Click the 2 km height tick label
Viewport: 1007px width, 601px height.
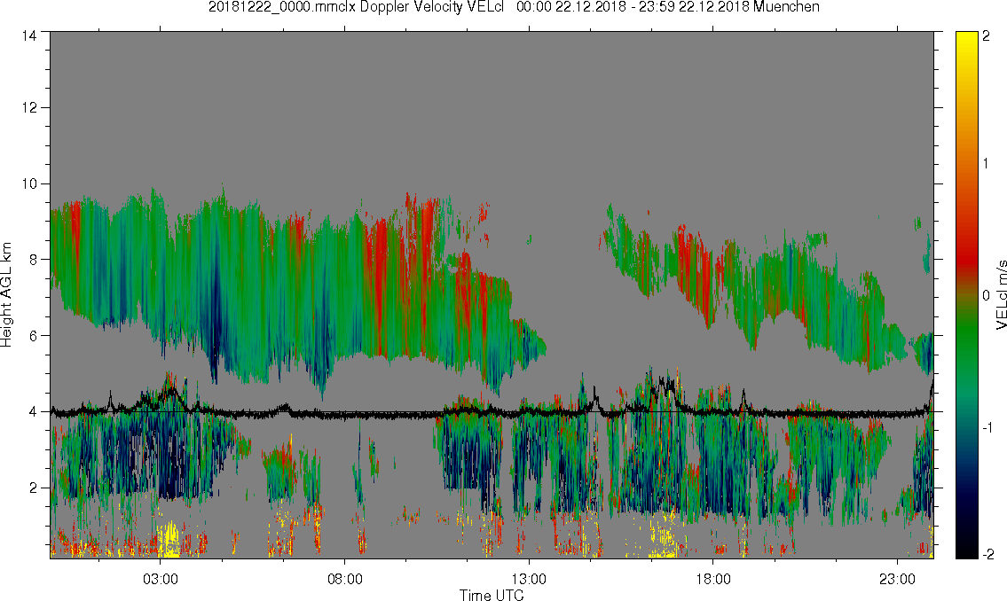(x=33, y=488)
